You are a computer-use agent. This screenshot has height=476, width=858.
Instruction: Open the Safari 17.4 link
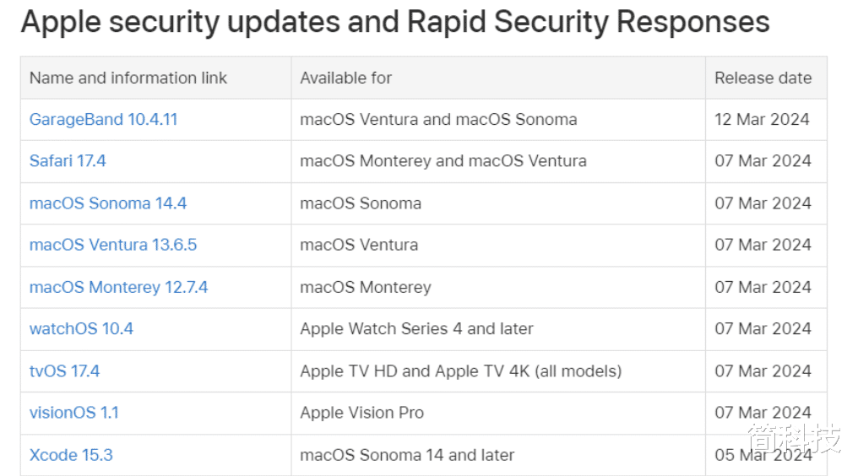(68, 161)
